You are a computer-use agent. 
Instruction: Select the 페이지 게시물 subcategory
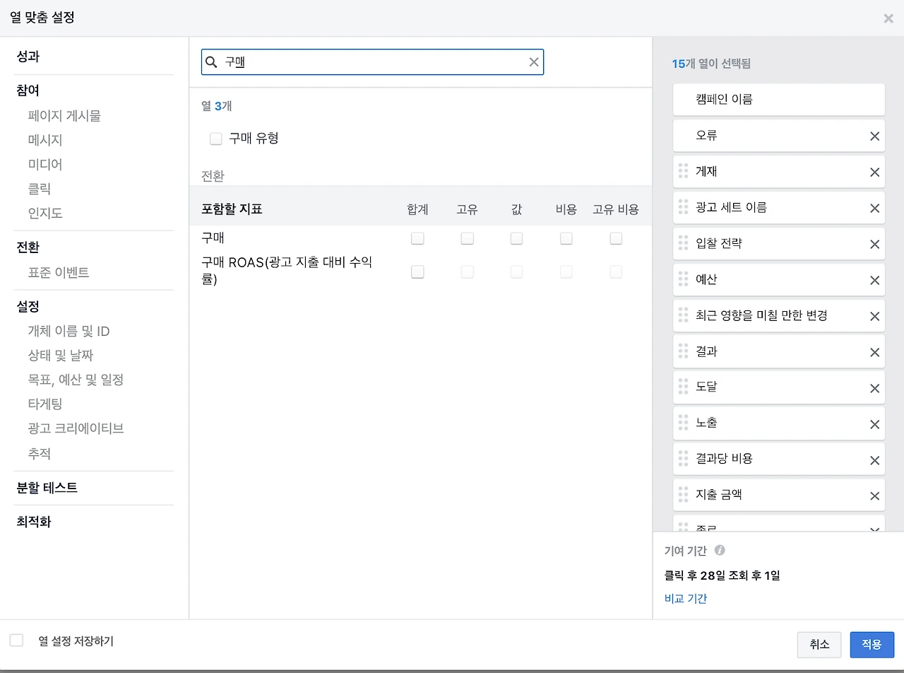click(64, 116)
